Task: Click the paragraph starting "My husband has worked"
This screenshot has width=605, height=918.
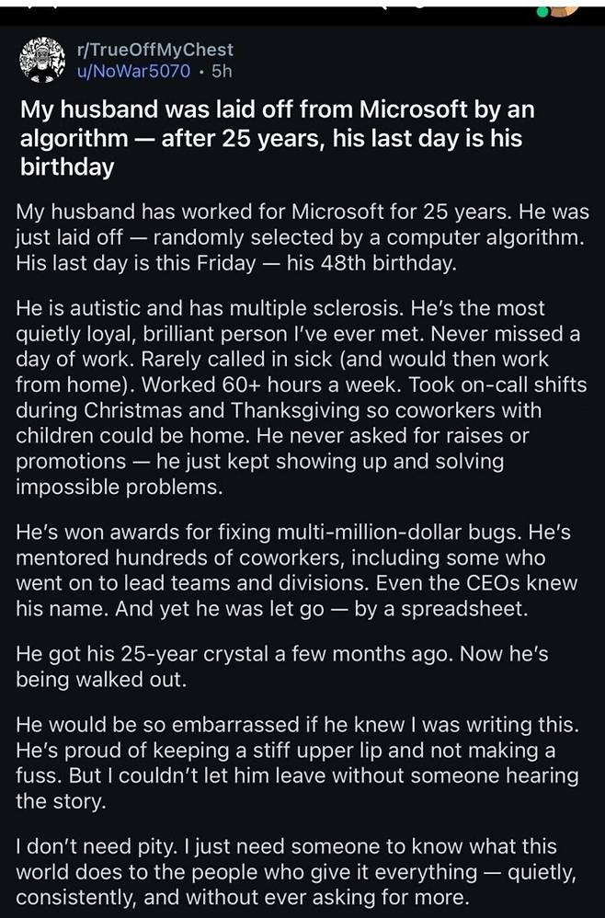Action: point(302,236)
